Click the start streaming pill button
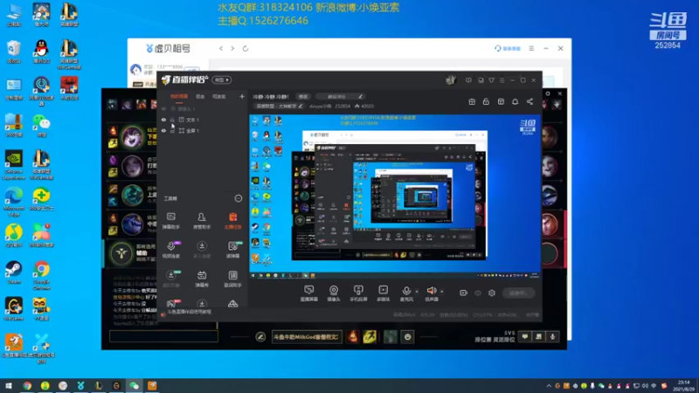Image resolution: width=699 pixels, height=393 pixels. 518,293
